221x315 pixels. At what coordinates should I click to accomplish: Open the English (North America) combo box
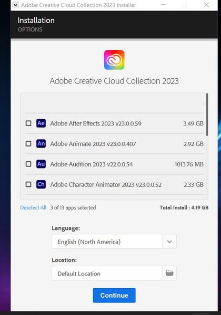114,241
